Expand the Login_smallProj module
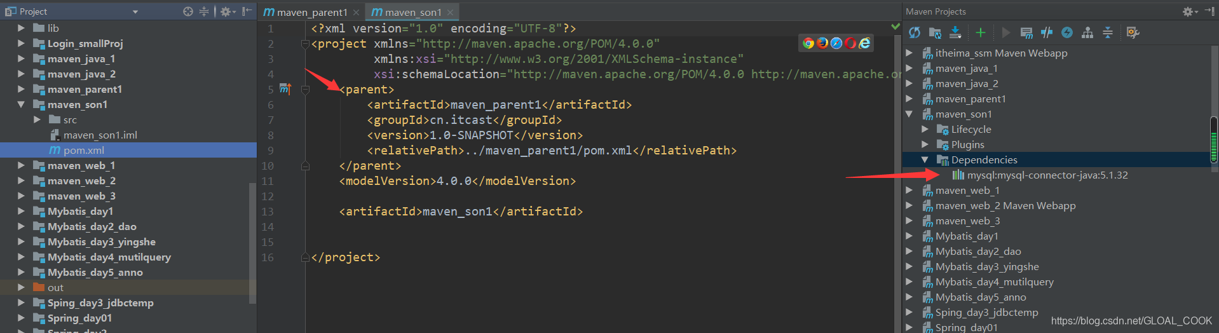The width and height of the screenshot is (1219, 333). [x=21, y=43]
